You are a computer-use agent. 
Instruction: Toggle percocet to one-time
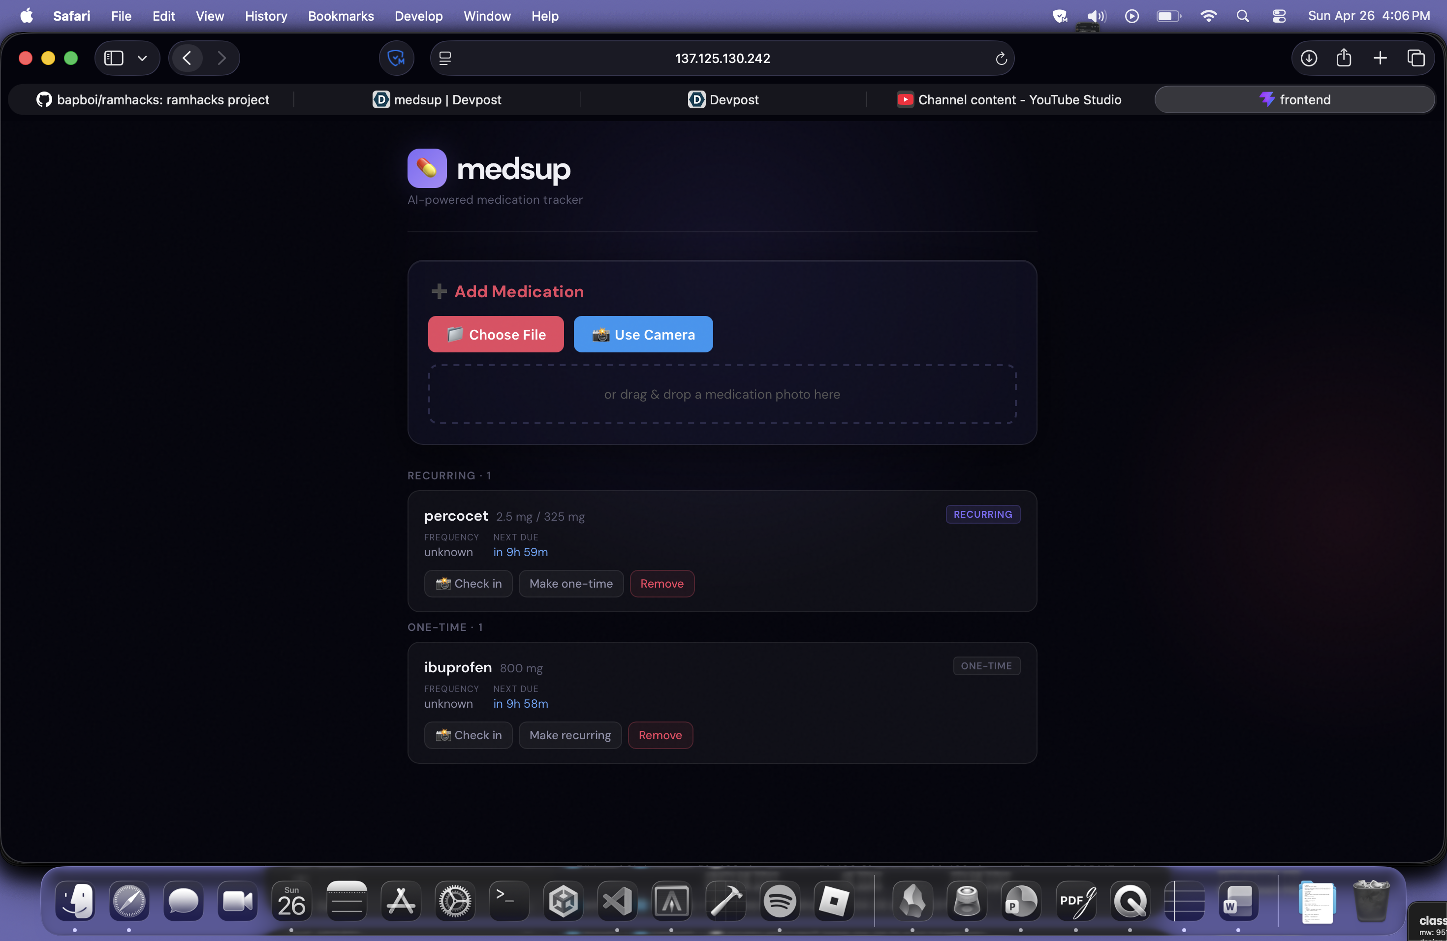[570, 584]
